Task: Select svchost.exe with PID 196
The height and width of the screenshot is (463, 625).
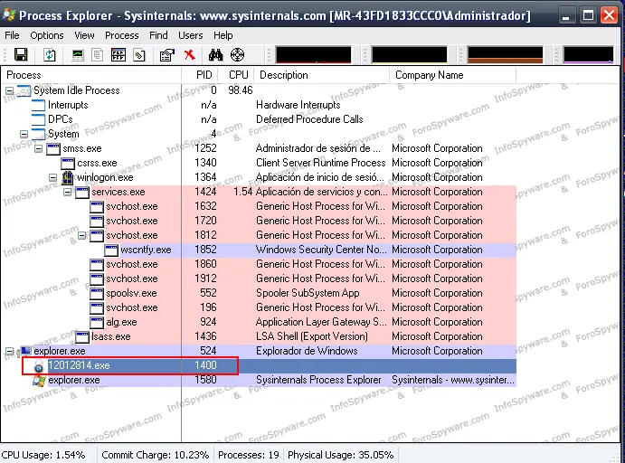Action: [x=259, y=307]
